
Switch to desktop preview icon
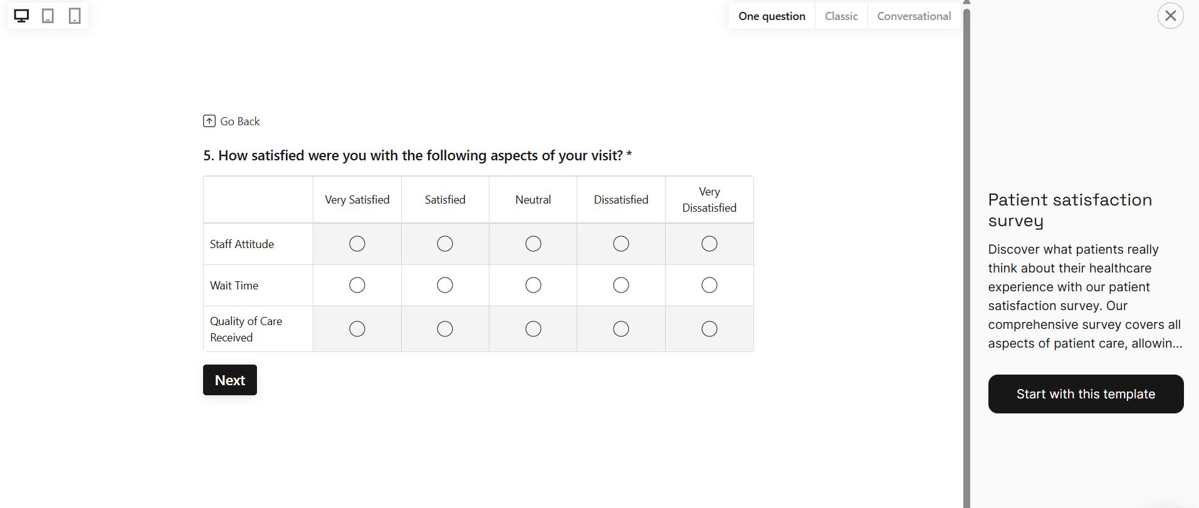click(x=21, y=16)
